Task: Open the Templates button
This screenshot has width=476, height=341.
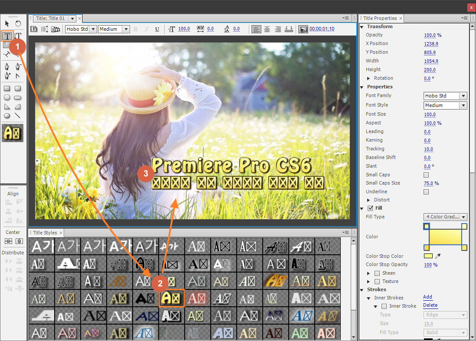Action: coord(55,29)
